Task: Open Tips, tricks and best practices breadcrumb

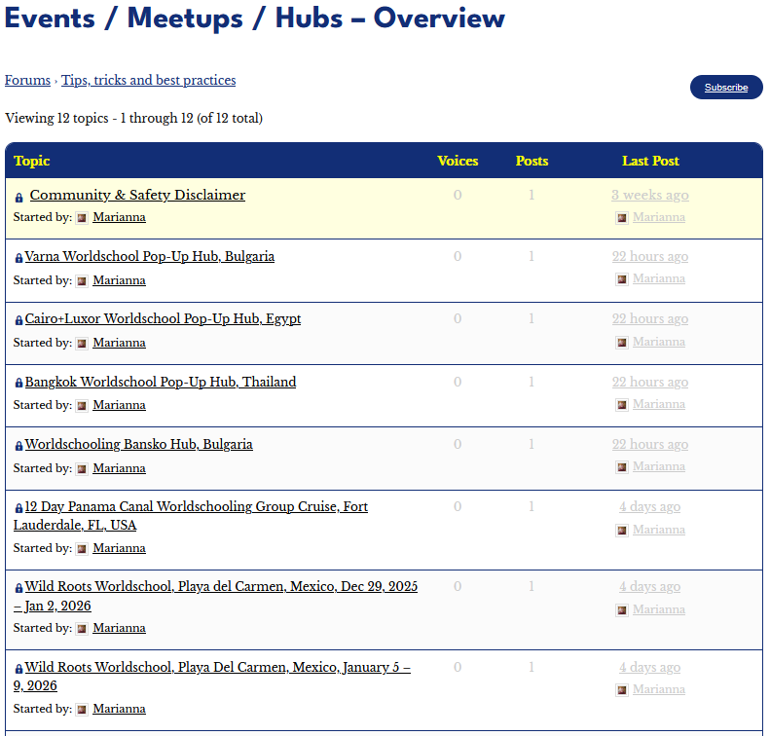Action: [148, 80]
